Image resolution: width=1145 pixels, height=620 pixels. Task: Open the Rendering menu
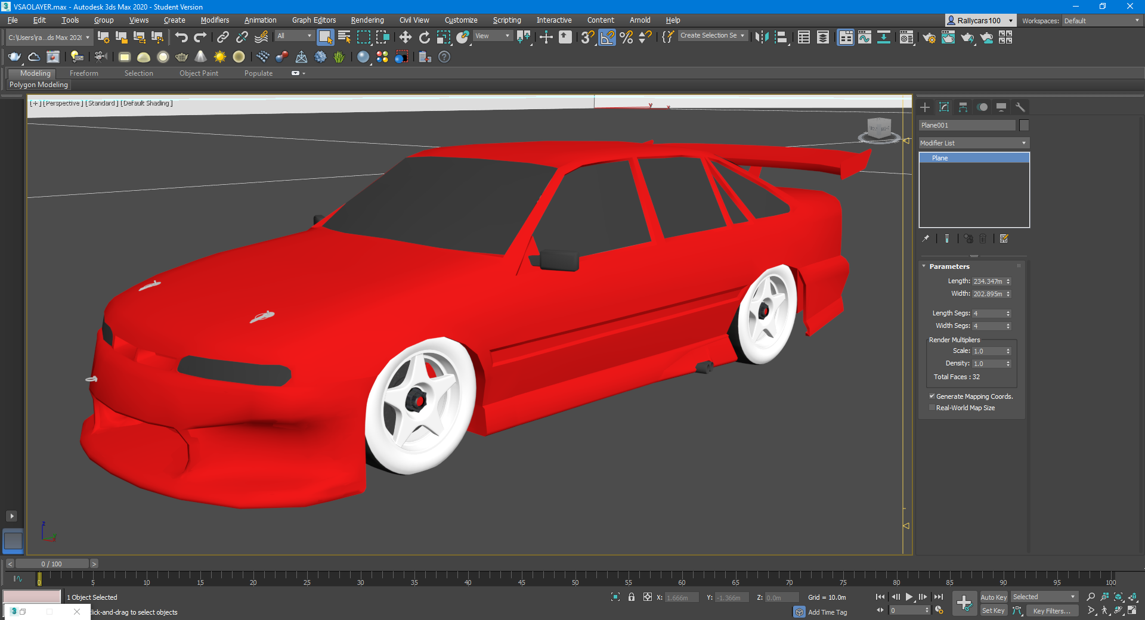[367, 20]
